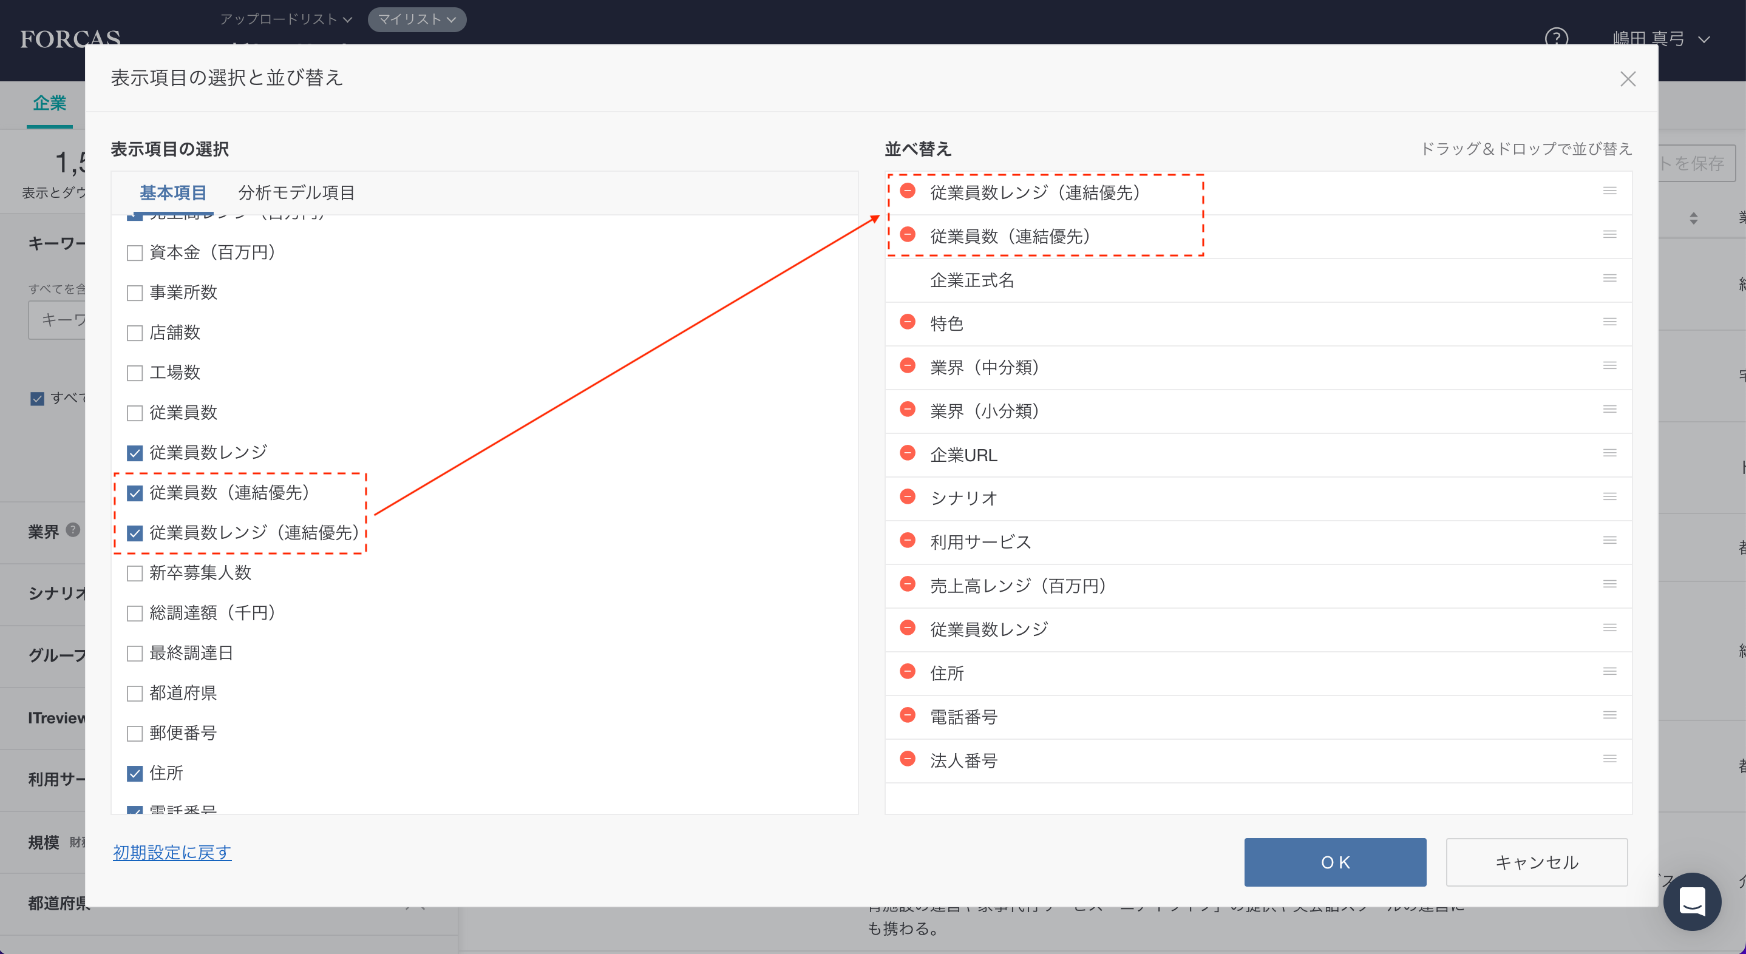The width and height of the screenshot is (1746, 954).
Task: Uncheck the 従業員数レンジ checkbox
Action: click(135, 453)
